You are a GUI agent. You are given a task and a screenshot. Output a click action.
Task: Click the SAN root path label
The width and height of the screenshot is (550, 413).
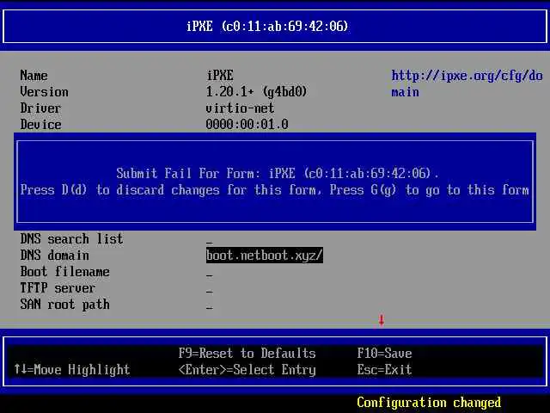[x=65, y=305]
